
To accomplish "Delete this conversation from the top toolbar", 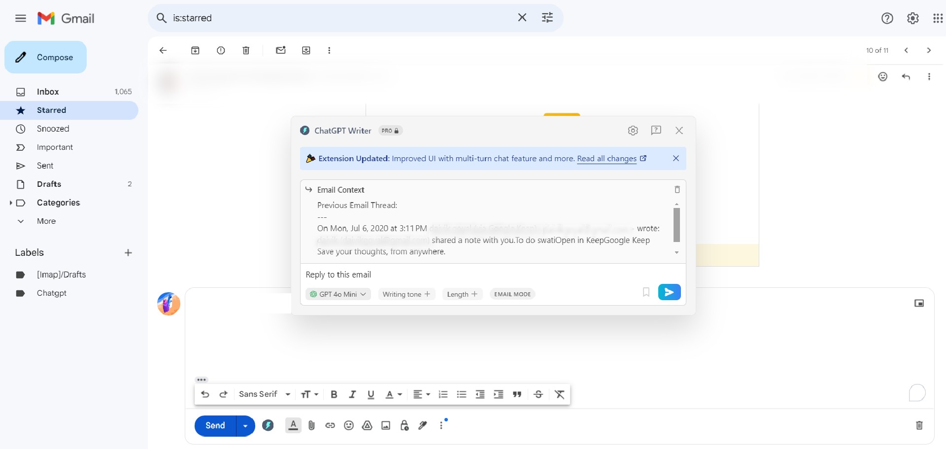I will [246, 50].
